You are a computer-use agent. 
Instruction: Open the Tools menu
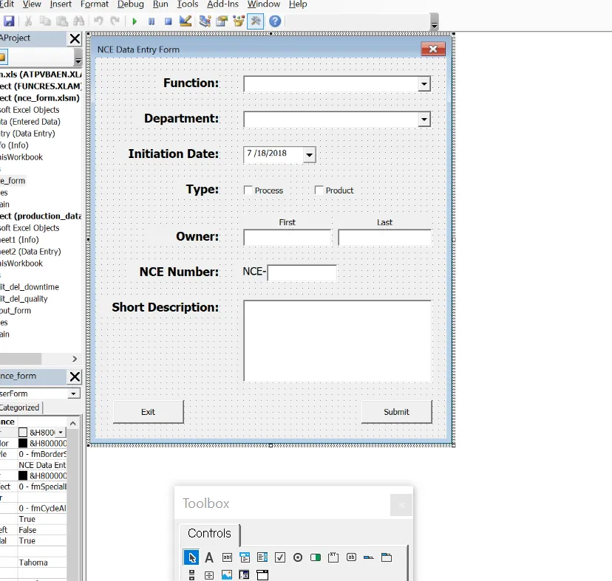[x=187, y=4]
